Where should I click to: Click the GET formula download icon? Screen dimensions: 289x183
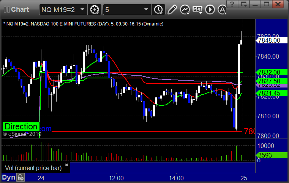pos(197,10)
